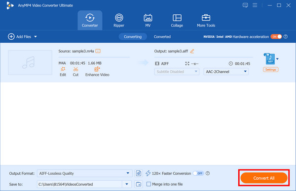296x191 pixels.
Task: Open the Converter tab
Action: pyautogui.click(x=90, y=20)
